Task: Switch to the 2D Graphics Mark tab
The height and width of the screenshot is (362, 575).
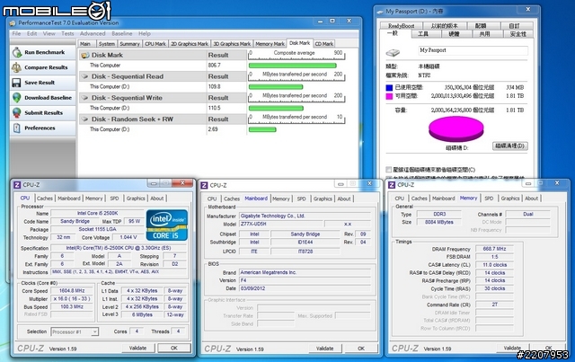Action: pyautogui.click(x=190, y=44)
